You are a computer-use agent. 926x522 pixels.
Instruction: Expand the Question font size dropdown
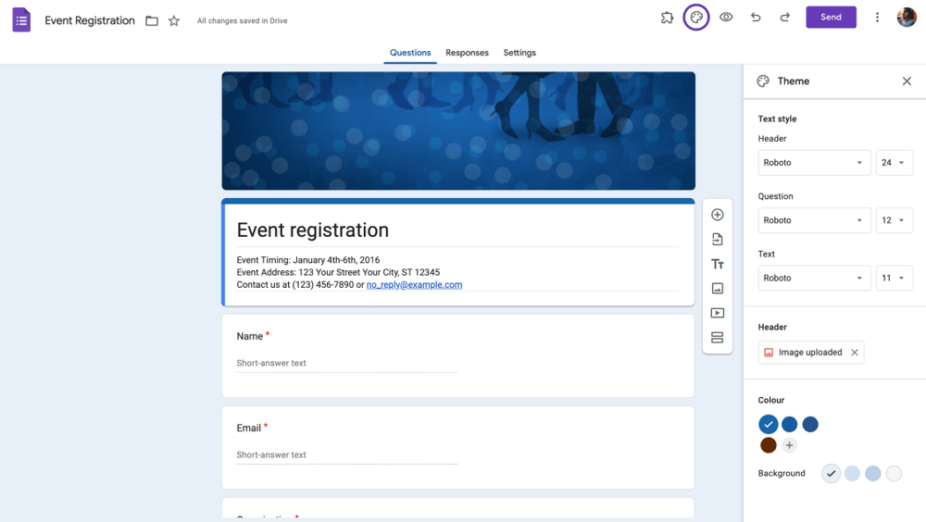coord(894,220)
